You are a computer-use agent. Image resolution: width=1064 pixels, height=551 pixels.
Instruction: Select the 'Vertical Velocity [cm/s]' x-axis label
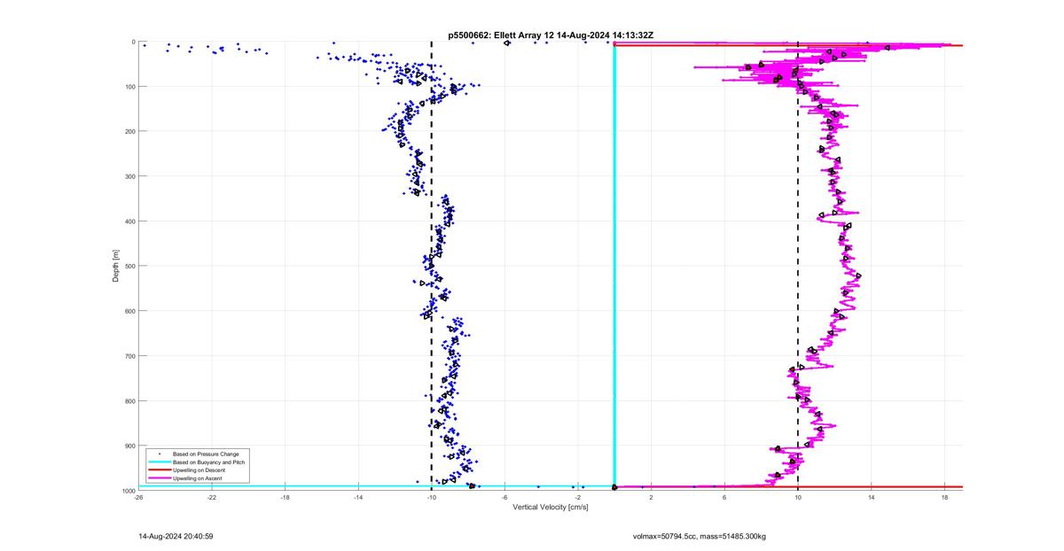pos(551,508)
